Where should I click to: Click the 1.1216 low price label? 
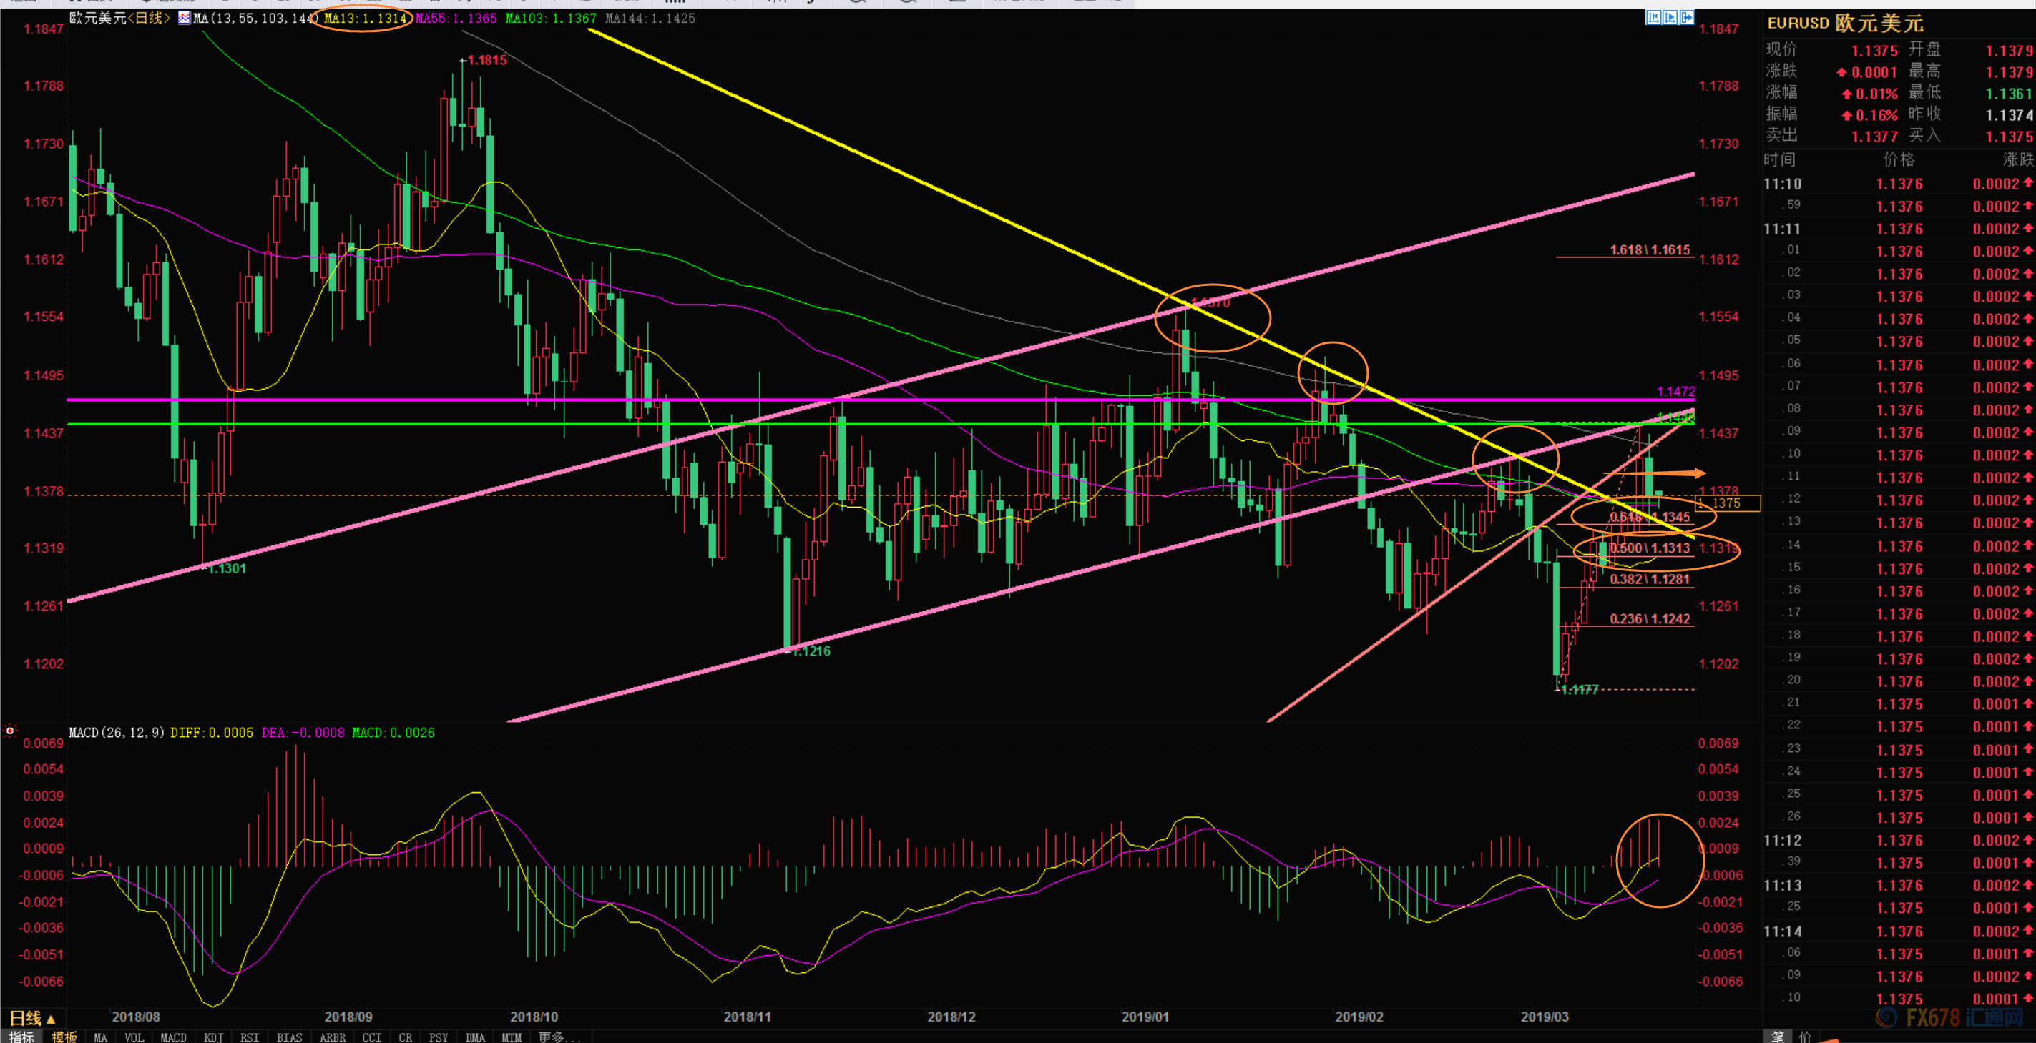pyautogui.click(x=812, y=651)
